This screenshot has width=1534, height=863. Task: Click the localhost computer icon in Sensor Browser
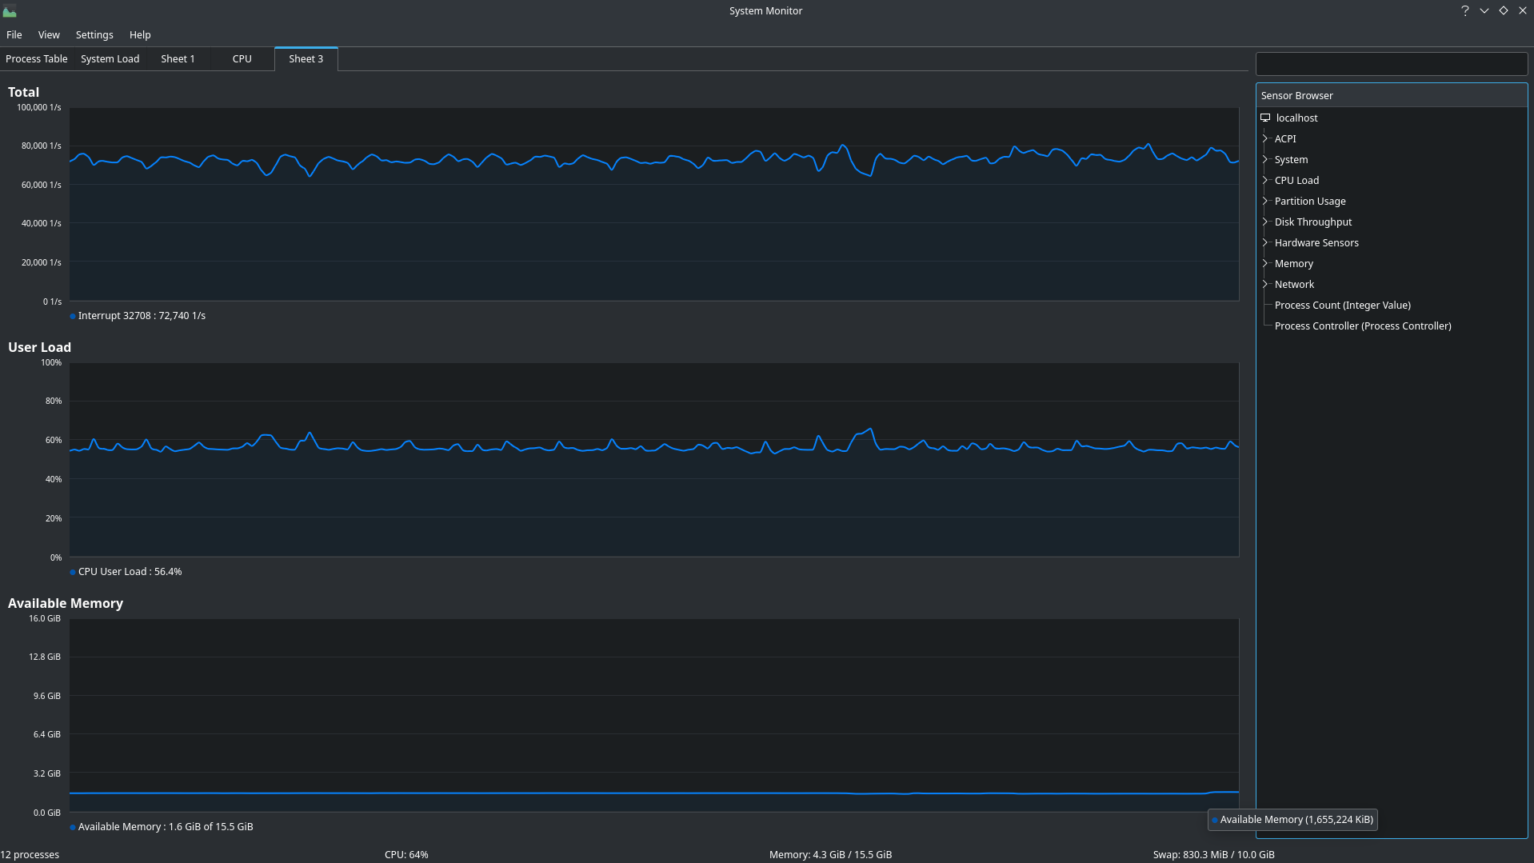[1265, 118]
